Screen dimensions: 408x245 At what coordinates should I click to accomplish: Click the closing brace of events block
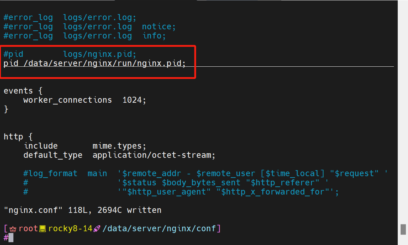point(6,109)
